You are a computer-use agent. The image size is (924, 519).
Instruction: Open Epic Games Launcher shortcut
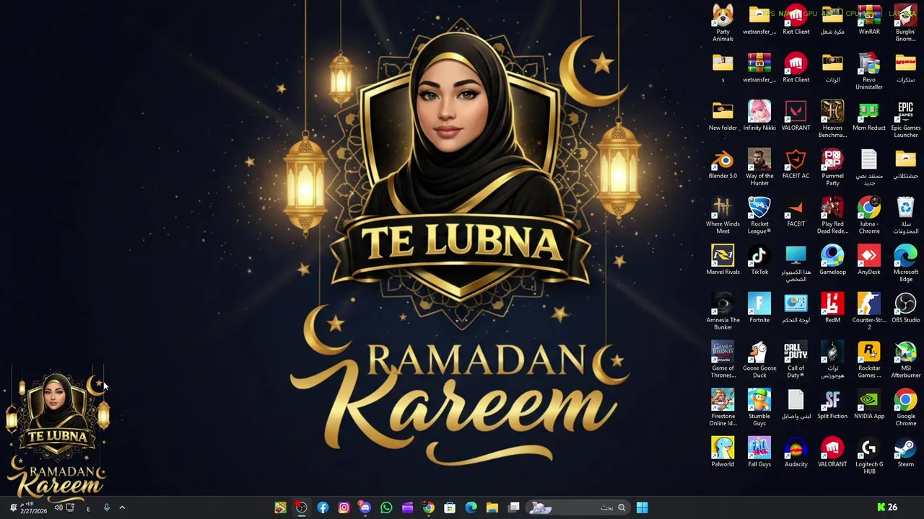tap(905, 120)
